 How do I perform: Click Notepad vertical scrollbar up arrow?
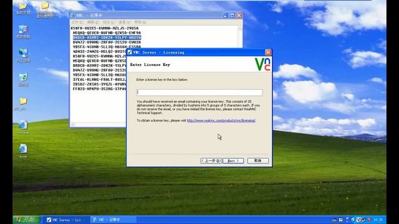click(x=239, y=29)
